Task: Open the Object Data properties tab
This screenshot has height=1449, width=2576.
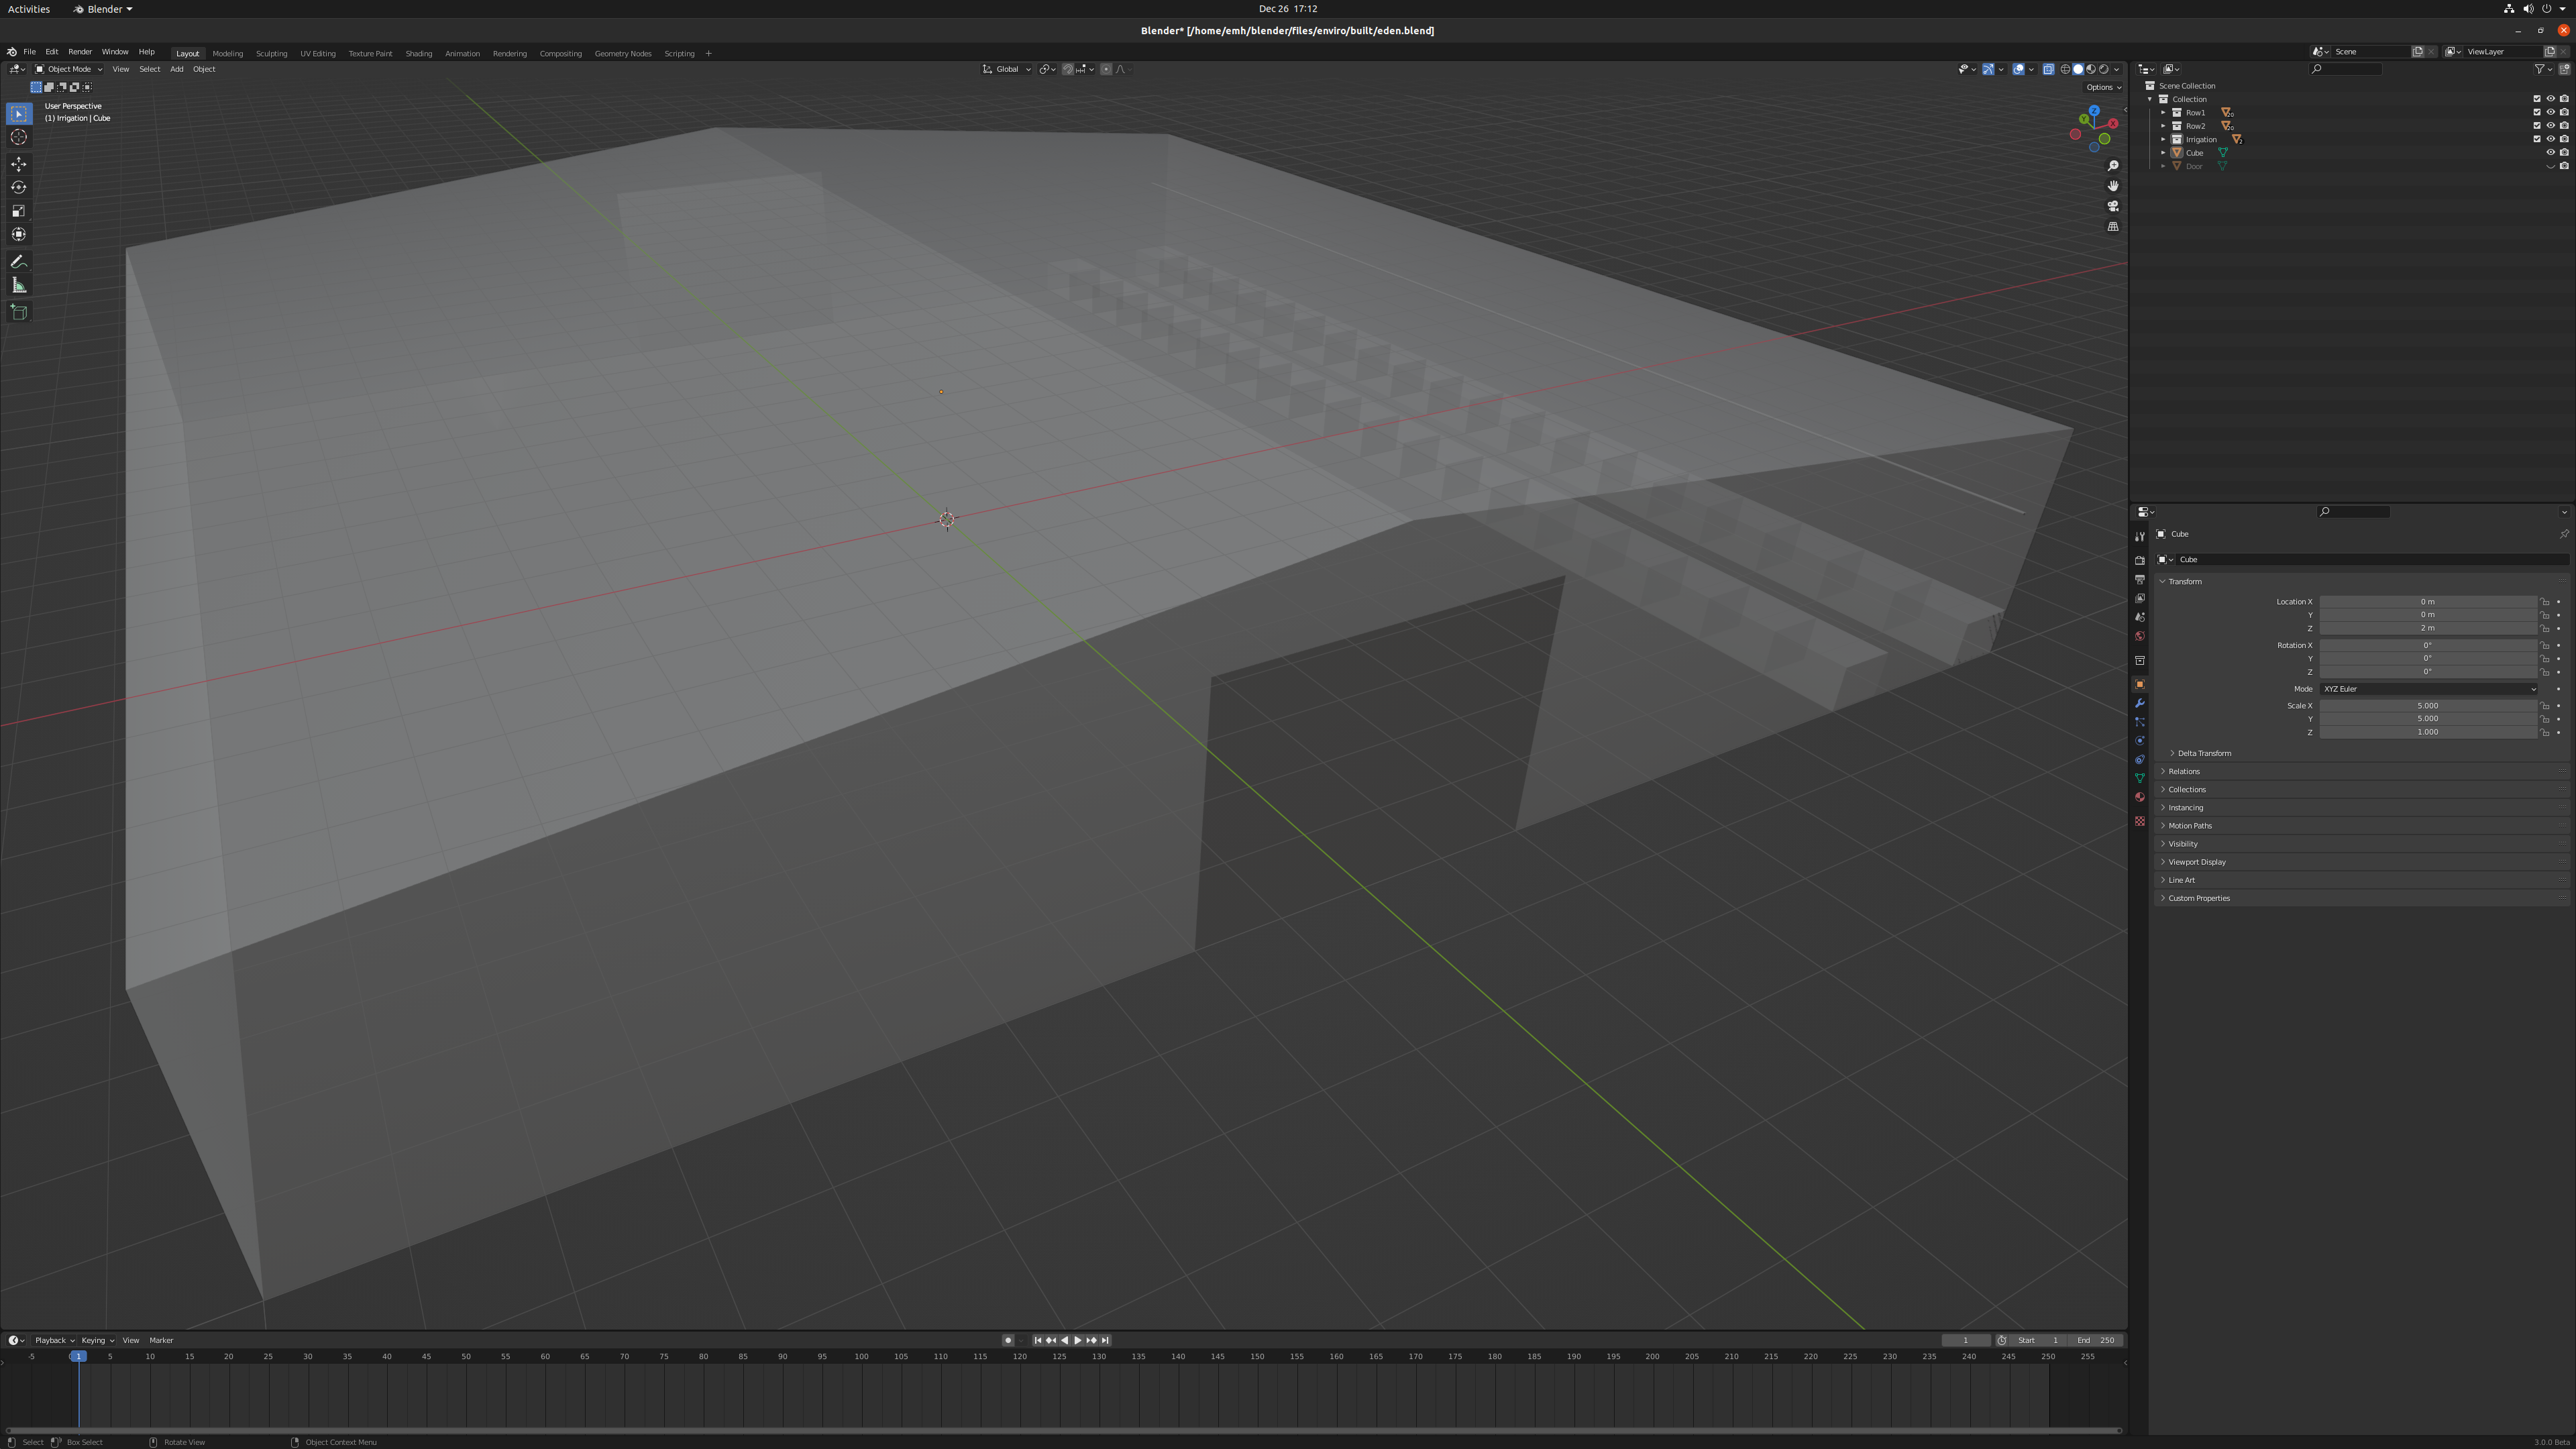Action: pyautogui.click(x=2140, y=778)
